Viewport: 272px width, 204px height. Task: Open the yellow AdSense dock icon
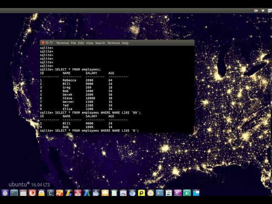click(69, 193)
